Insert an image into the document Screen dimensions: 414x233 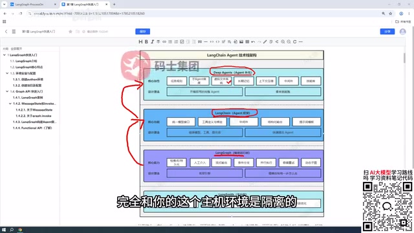click(x=241, y=41)
